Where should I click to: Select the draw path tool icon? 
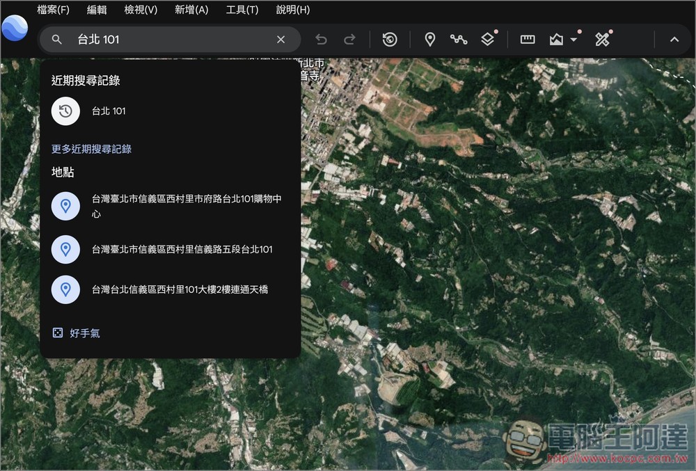coord(459,40)
